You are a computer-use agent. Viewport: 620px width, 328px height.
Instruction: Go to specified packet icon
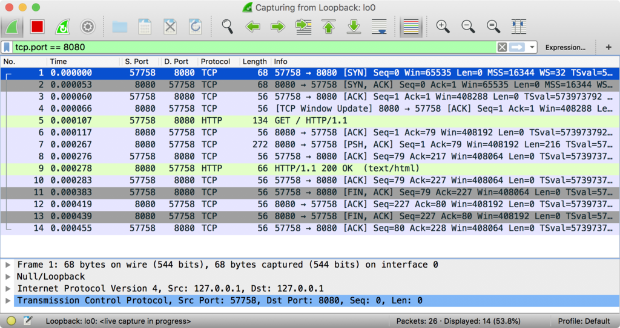pos(303,27)
